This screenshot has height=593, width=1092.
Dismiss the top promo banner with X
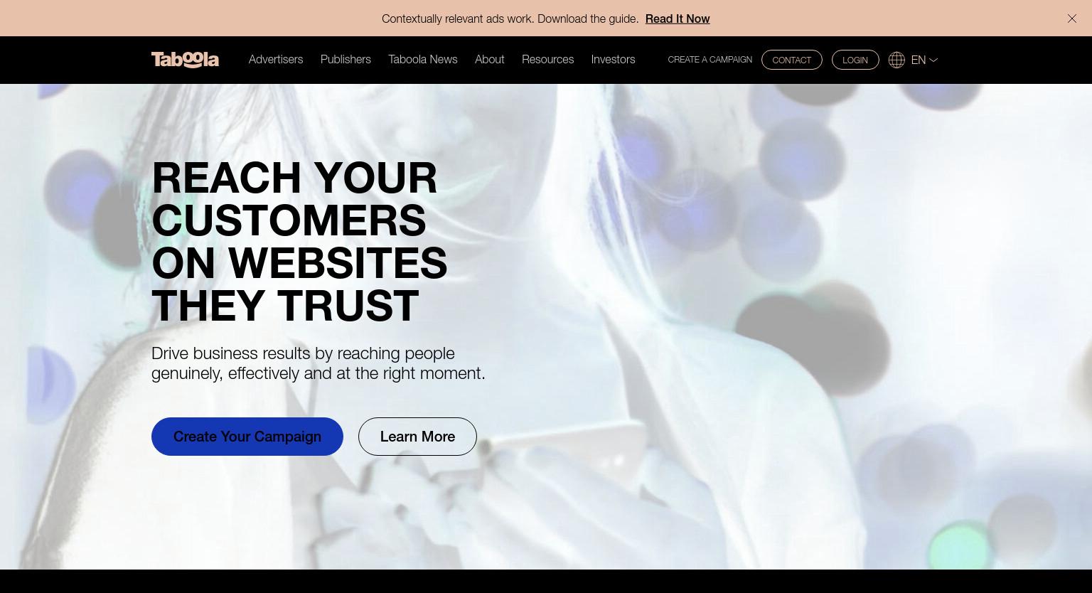(x=1072, y=18)
